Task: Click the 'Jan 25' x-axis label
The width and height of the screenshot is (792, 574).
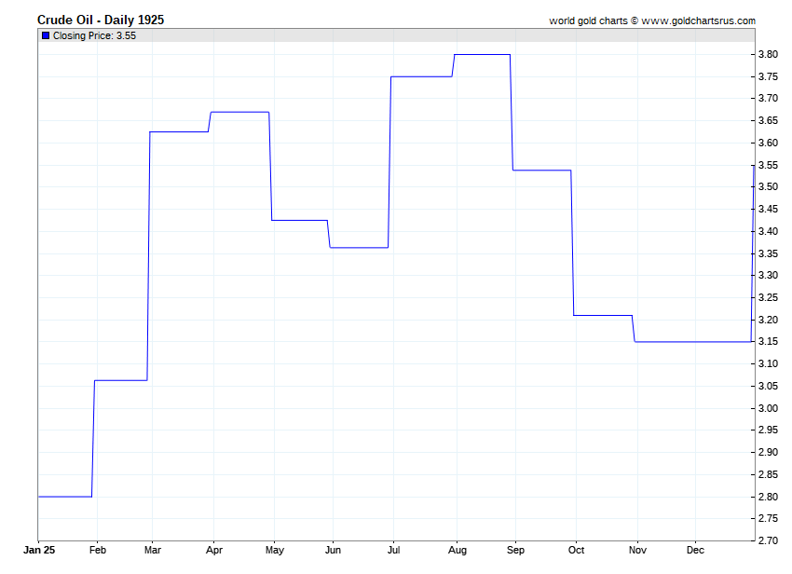Action: tap(39, 550)
